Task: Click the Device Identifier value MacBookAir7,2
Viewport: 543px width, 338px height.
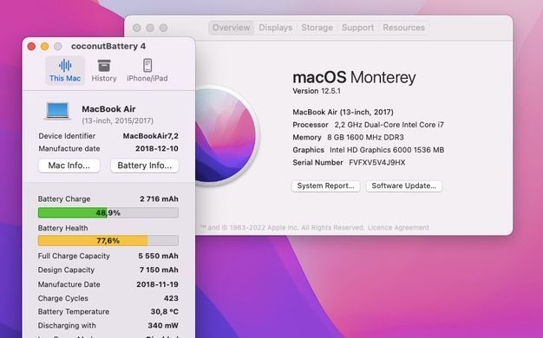Action: click(x=151, y=136)
